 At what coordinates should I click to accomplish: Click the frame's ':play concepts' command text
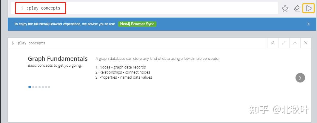pyautogui.click(x=30, y=43)
